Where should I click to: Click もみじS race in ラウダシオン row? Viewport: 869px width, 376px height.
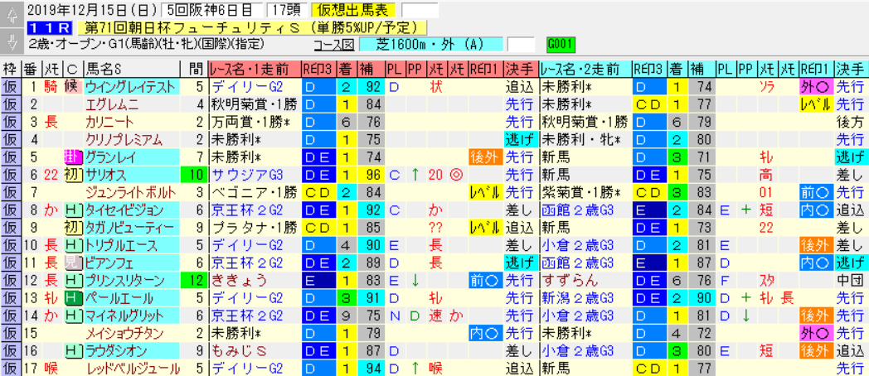coord(255,350)
